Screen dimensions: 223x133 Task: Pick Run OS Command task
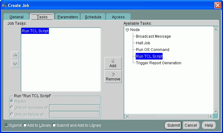(152, 50)
